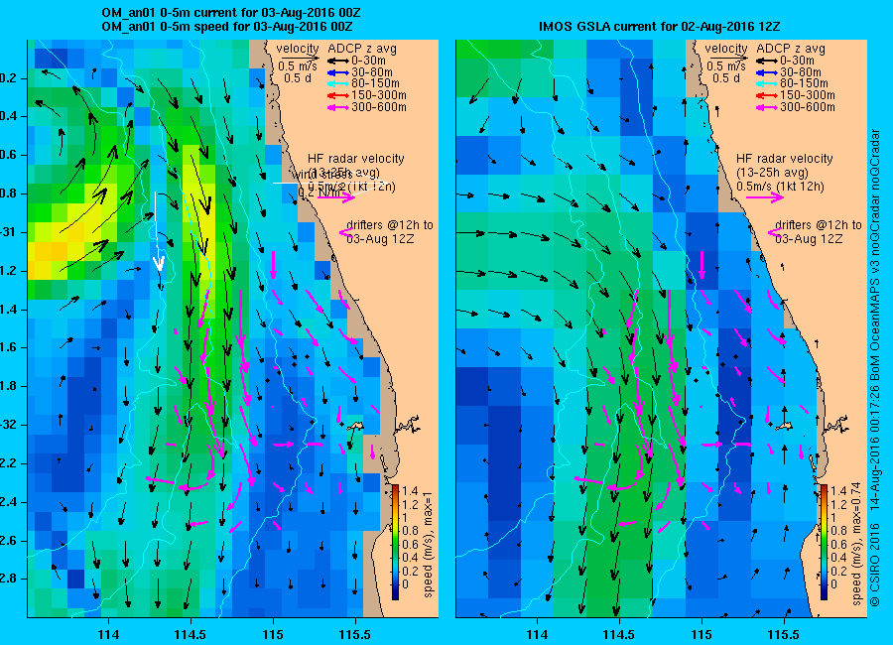This screenshot has width=893, height=645.
Task: Click the drifters arrow marker in right panel
Action: [773, 232]
